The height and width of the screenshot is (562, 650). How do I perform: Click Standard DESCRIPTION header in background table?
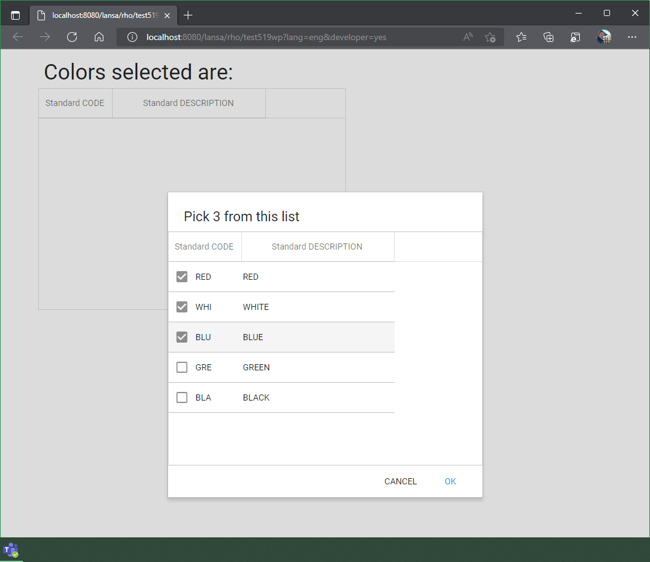188,103
